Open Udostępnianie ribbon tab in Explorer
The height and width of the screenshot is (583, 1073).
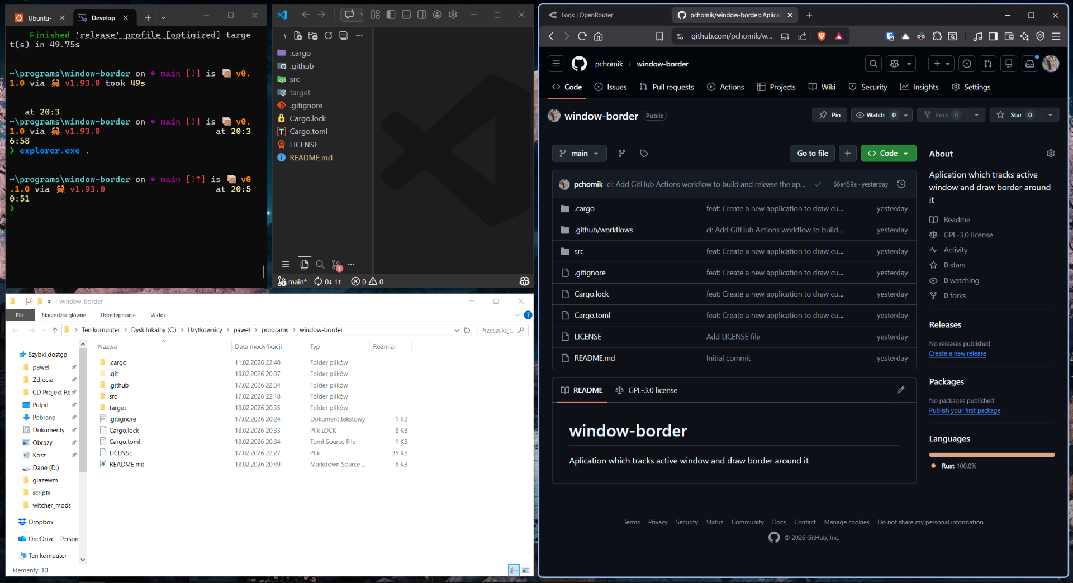[118, 315]
